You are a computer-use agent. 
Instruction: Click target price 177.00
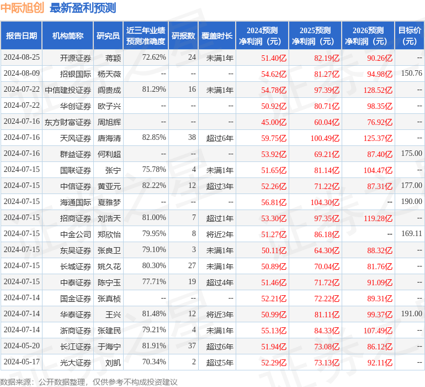[411, 186]
